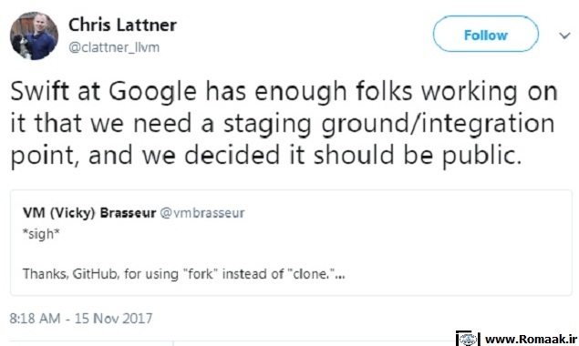Open the Chris Lattner display name
This screenshot has height=346, width=579.
[122, 25]
